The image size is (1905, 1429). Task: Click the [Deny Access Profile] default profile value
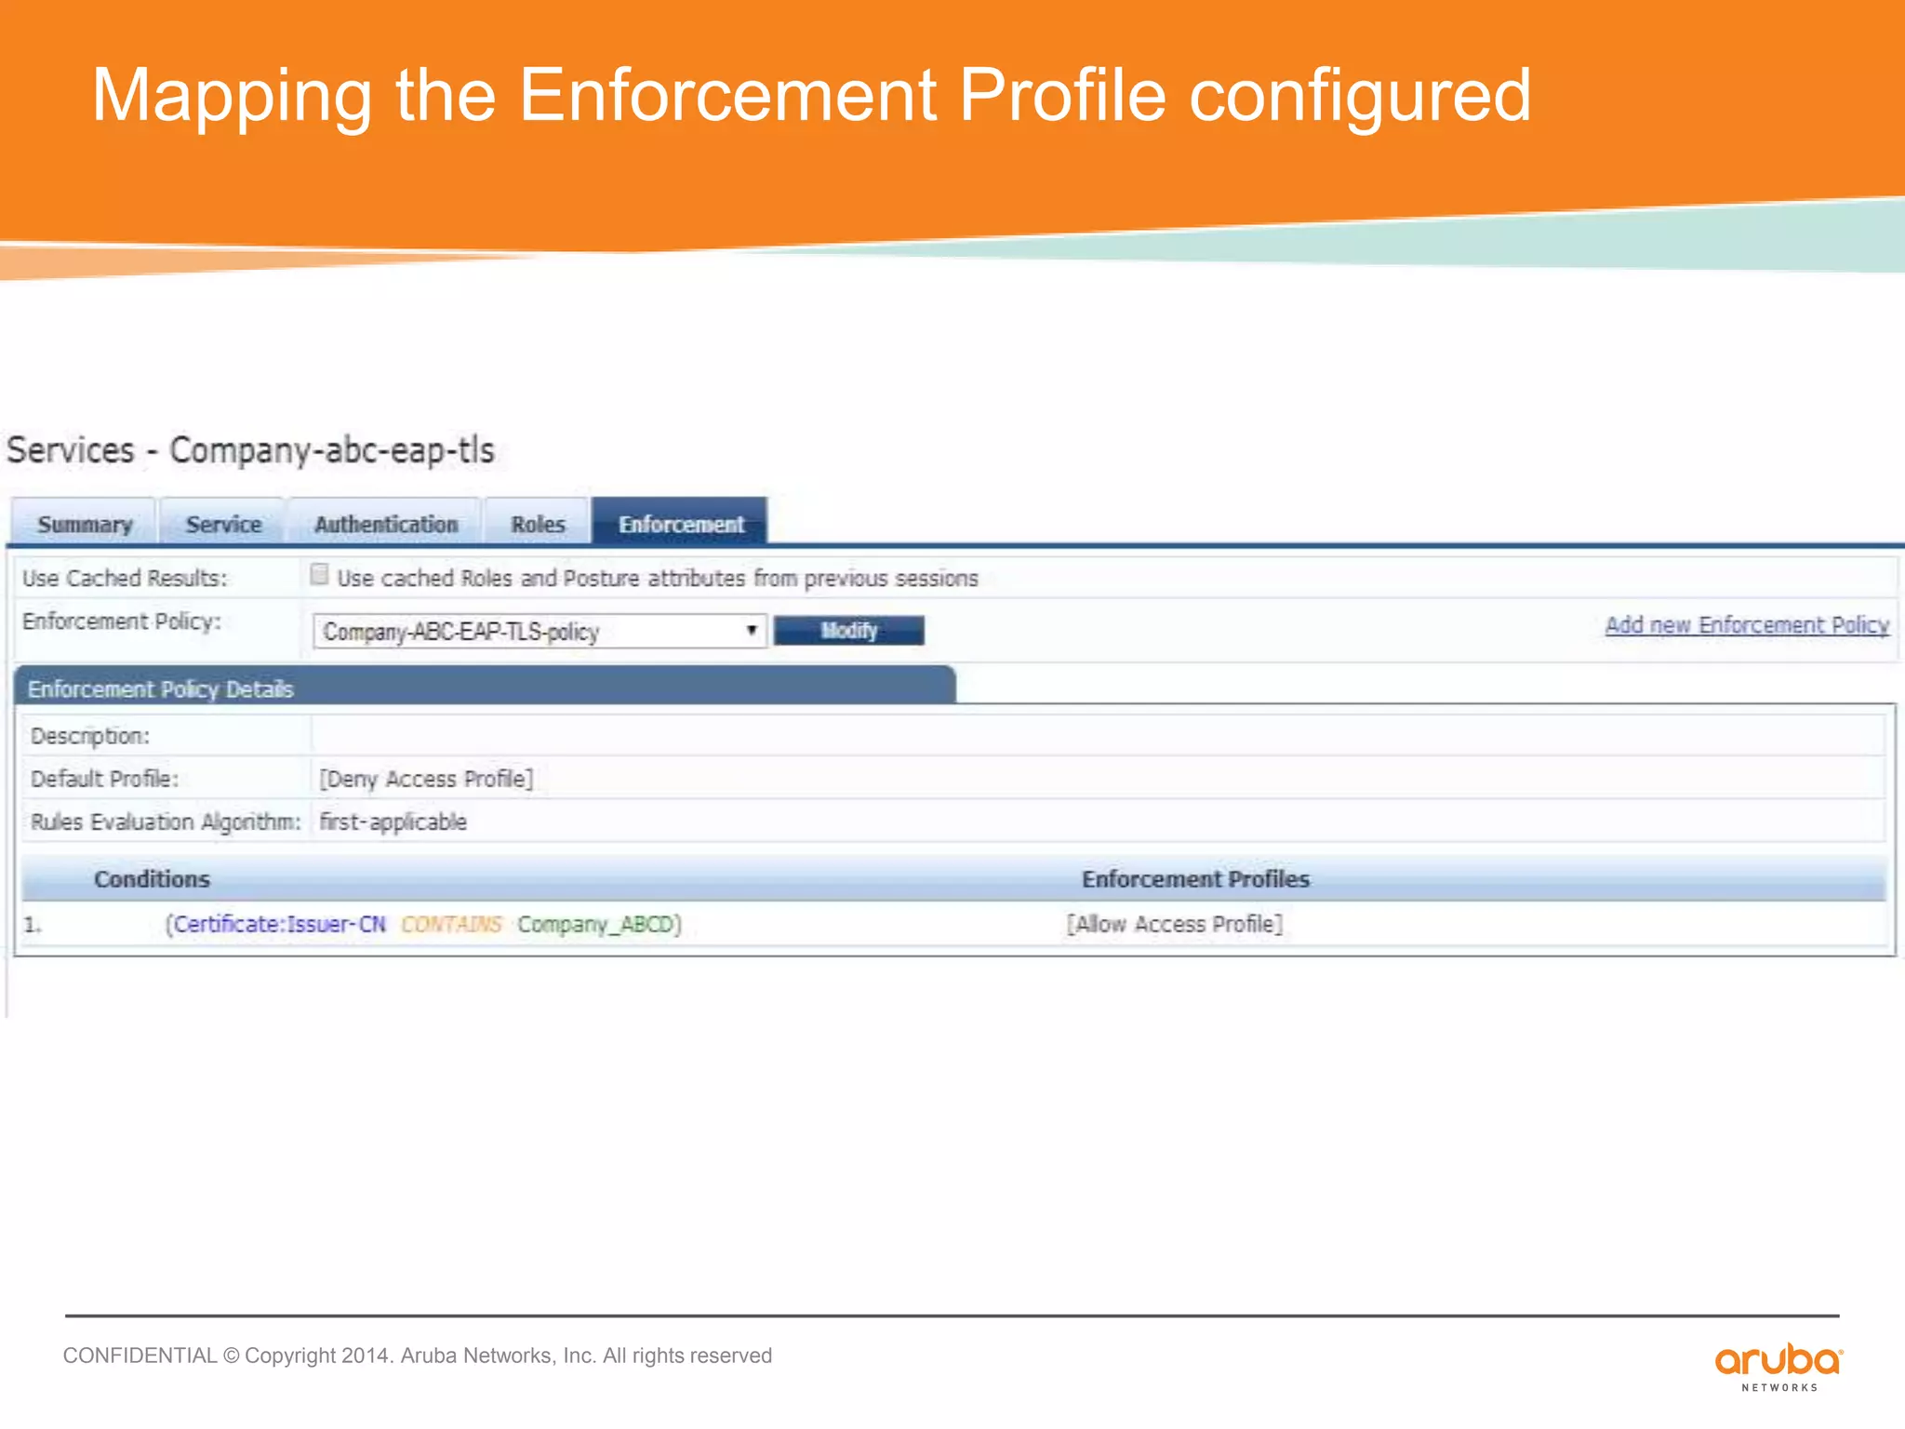426,779
